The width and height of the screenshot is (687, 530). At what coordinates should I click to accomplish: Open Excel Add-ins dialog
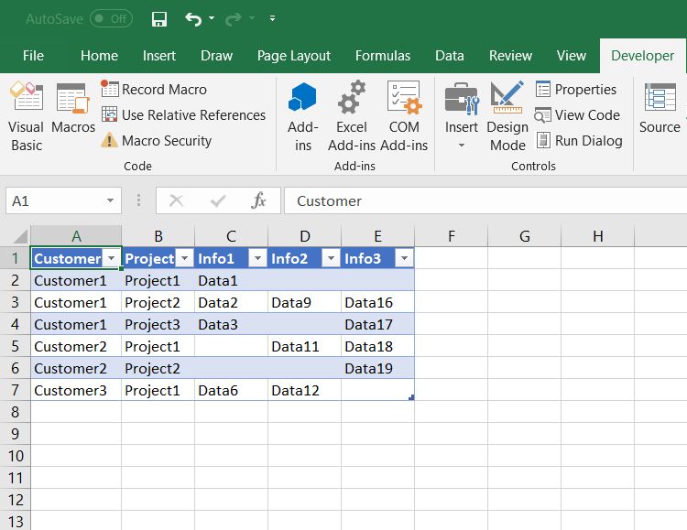coord(352,116)
